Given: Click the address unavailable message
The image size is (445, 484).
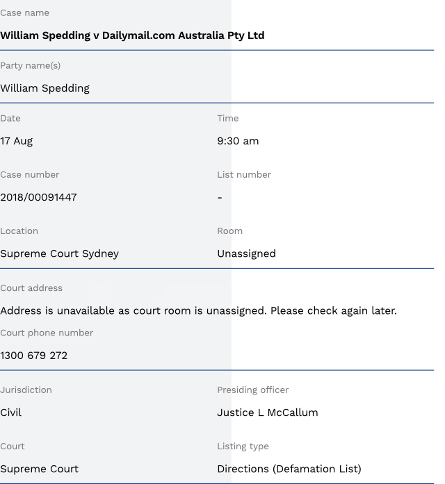Looking at the screenshot, I should click(198, 310).
